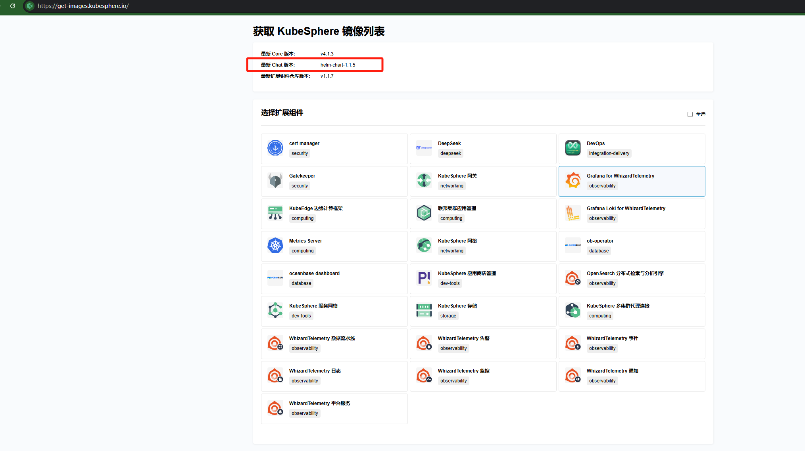The height and width of the screenshot is (451, 805).
Task: Toggle selection of the DeepSeek component card
Action: (x=483, y=149)
